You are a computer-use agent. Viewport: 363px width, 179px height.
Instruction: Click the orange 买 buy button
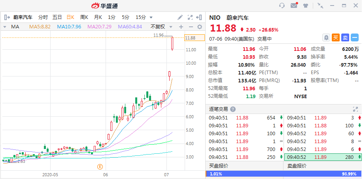tap(336, 37)
